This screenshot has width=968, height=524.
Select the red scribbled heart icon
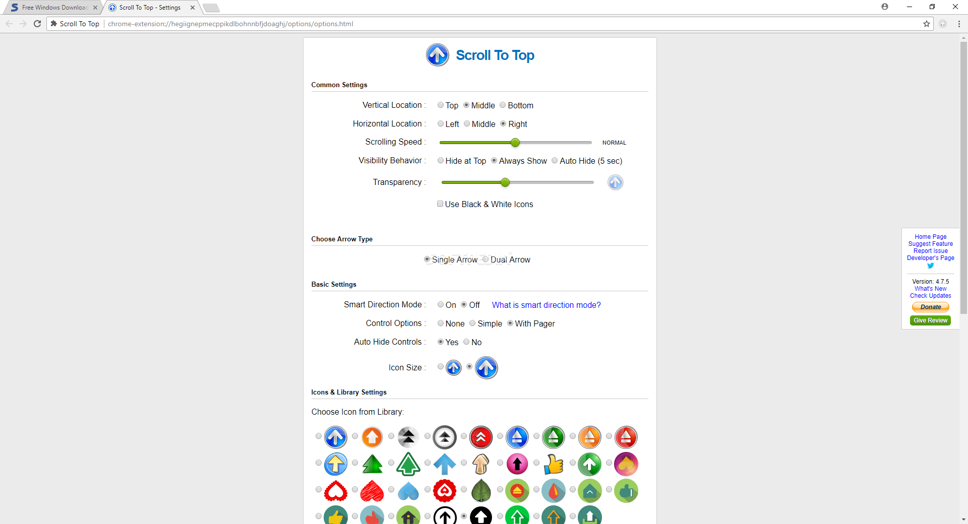(x=372, y=491)
